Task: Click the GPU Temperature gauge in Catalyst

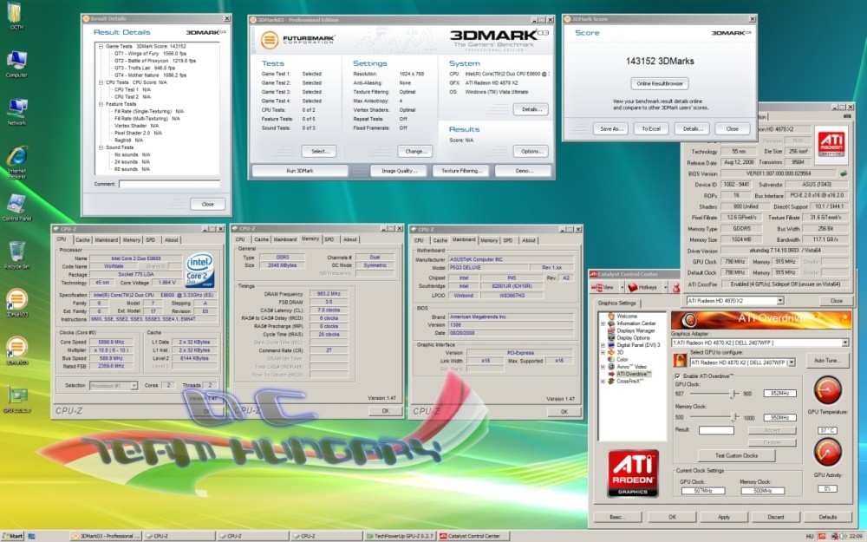Action: point(828,390)
